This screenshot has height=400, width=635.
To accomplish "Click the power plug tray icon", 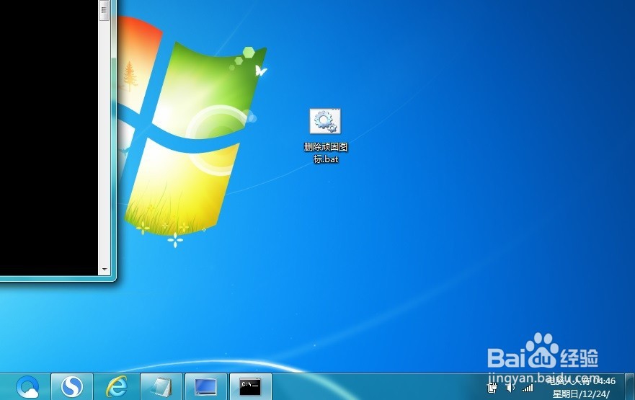I will [x=492, y=388].
